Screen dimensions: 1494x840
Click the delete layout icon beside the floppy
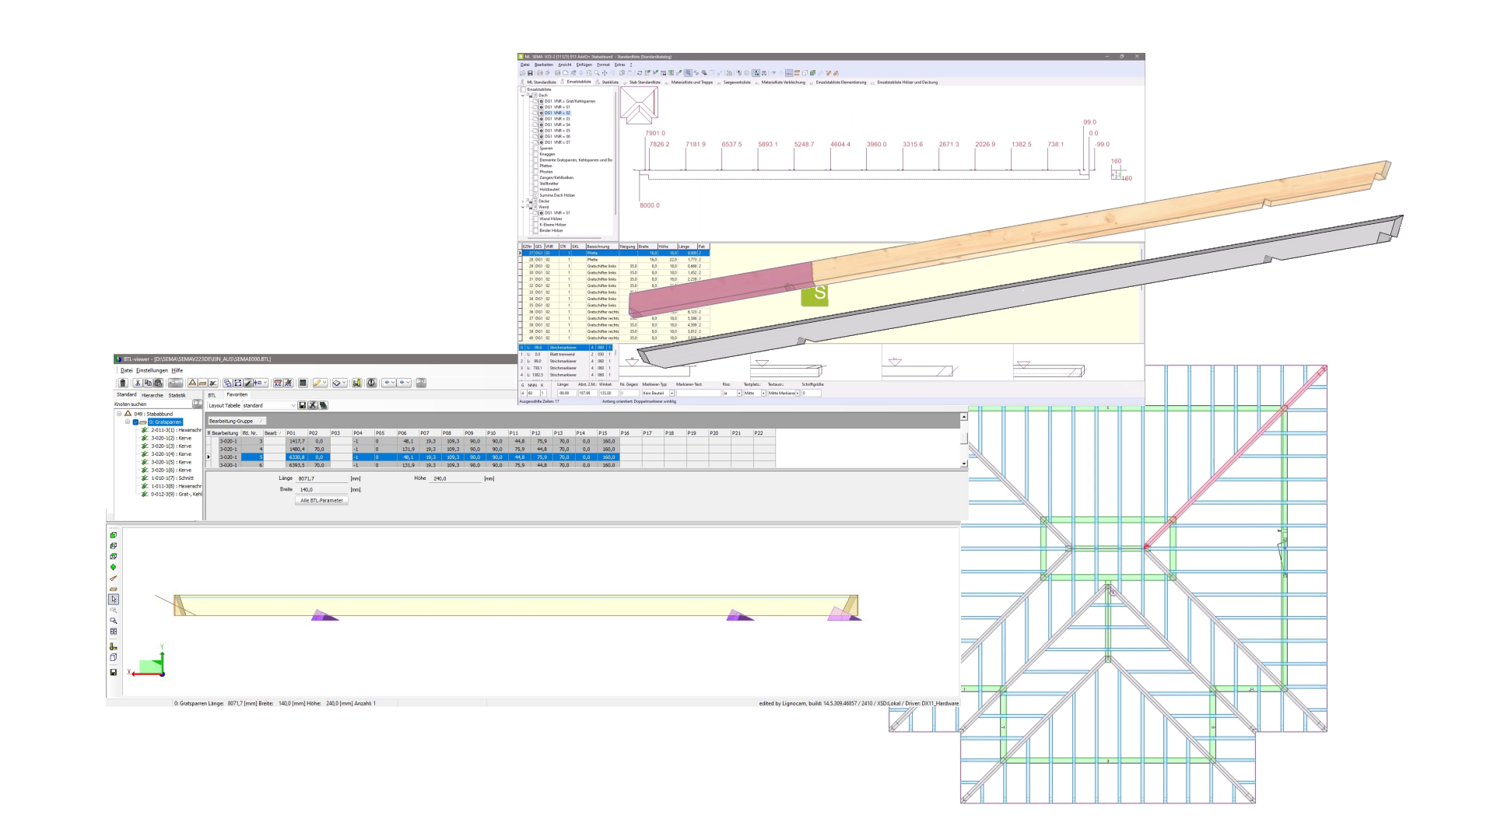tap(313, 405)
